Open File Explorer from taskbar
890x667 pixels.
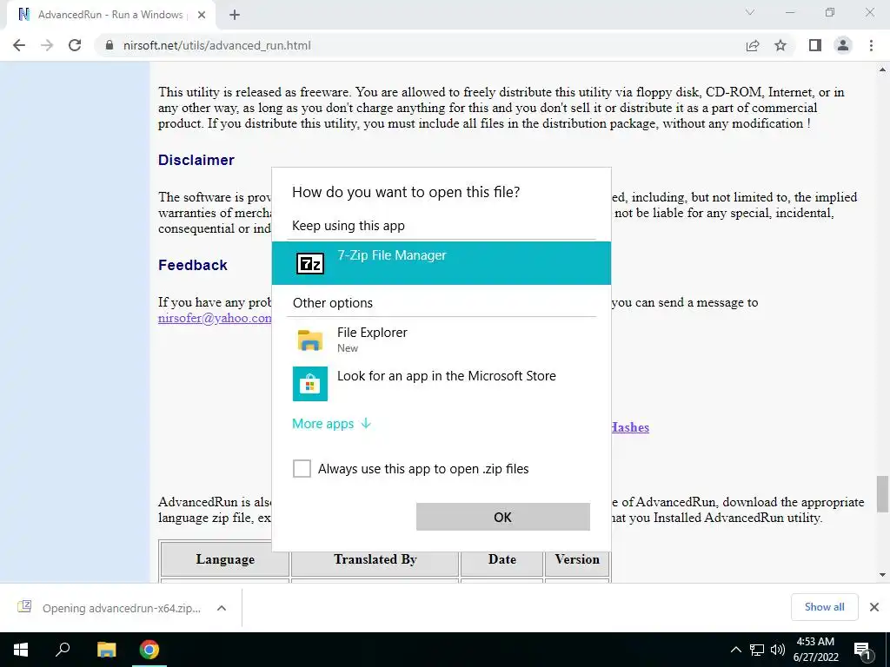tap(106, 650)
